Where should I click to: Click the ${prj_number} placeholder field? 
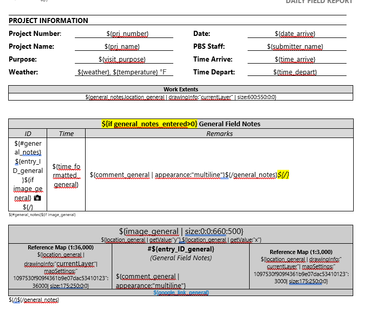point(127,34)
